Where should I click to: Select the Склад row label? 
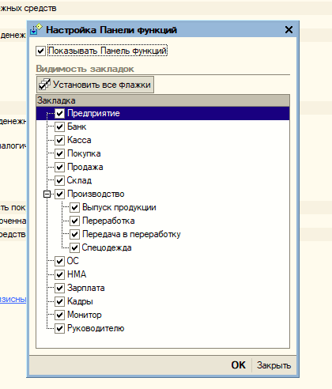click(x=79, y=180)
